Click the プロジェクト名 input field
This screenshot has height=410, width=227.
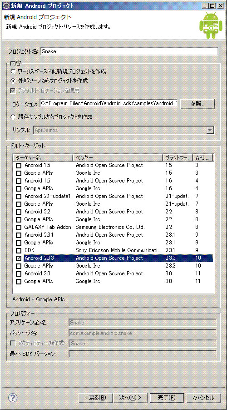(129, 51)
